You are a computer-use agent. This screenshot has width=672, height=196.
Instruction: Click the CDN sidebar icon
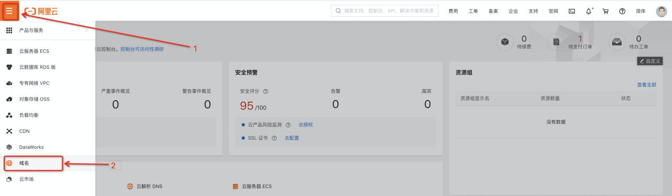click(9, 131)
